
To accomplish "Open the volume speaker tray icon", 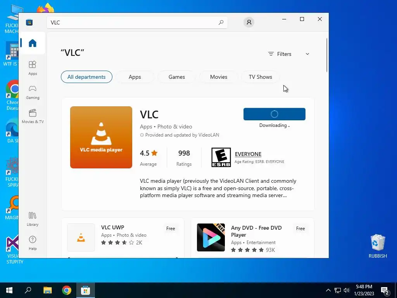I will 347,290.
